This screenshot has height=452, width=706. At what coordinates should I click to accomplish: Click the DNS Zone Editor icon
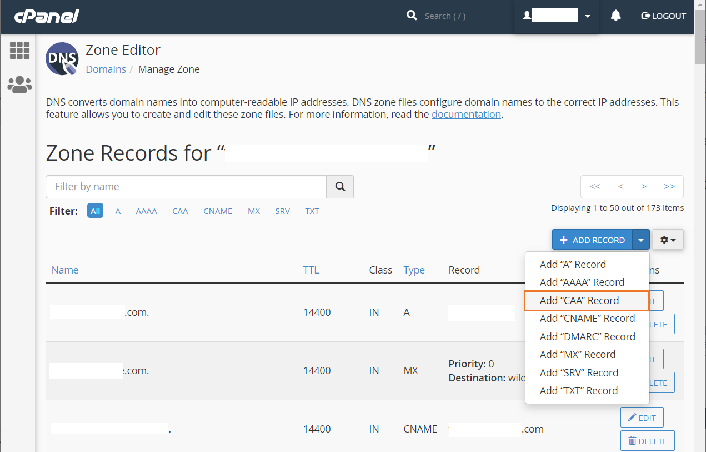click(x=62, y=58)
